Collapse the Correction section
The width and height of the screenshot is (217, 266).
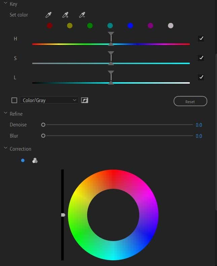coord(5,149)
